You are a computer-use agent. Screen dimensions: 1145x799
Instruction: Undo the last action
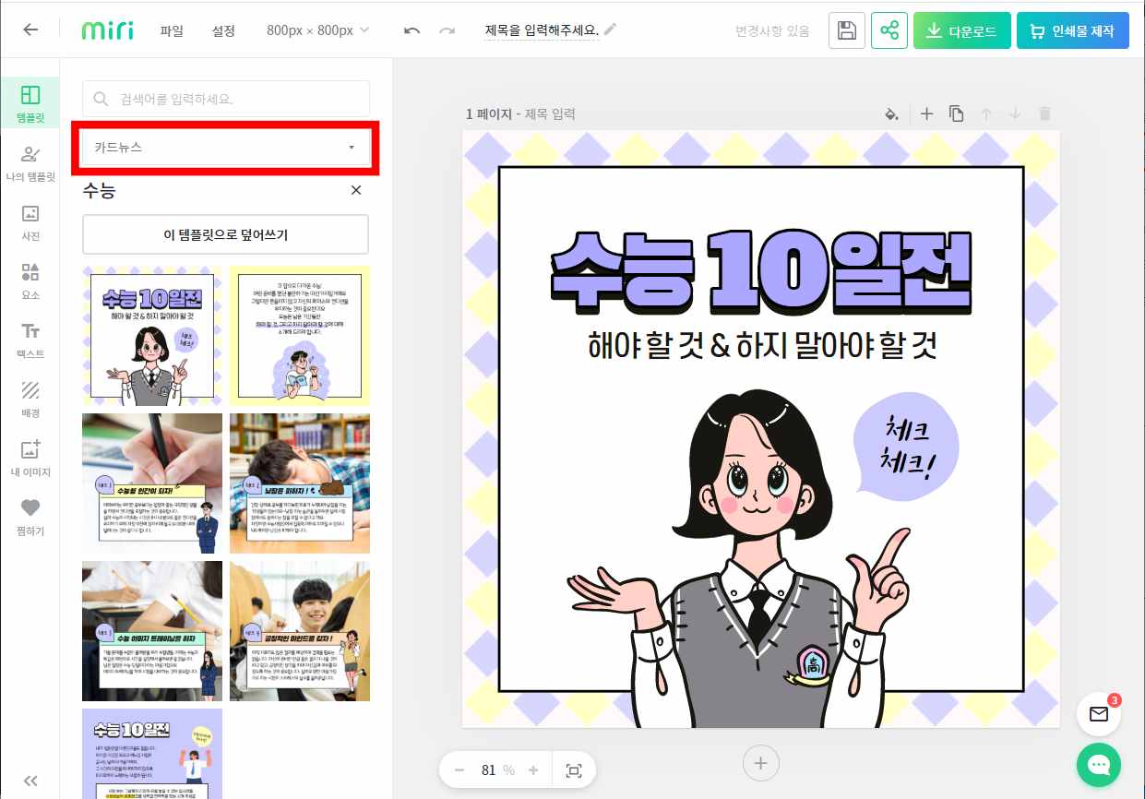(412, 30)
